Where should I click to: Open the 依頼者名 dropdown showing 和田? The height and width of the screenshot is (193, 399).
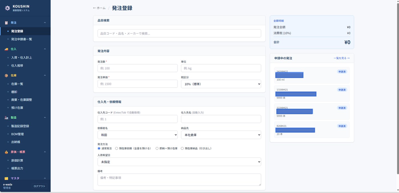[137, 135]
